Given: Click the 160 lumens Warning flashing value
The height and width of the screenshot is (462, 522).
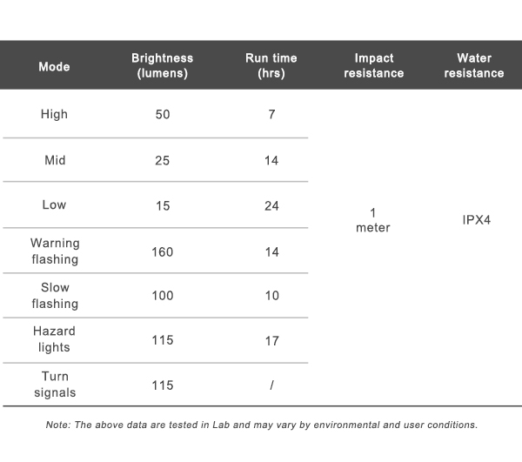Looking at the screenshot, I should (163, 251).
